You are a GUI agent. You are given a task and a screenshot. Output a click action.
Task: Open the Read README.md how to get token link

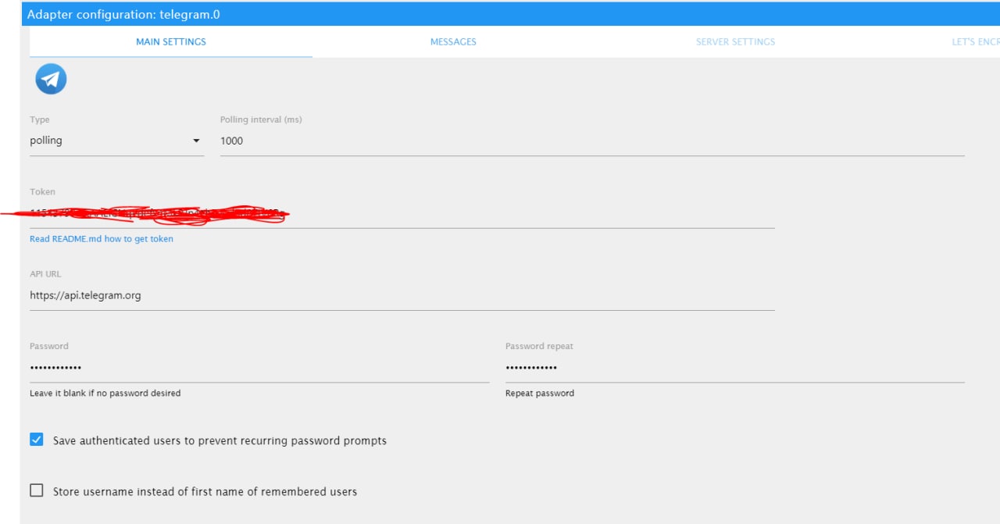point(102,239)
